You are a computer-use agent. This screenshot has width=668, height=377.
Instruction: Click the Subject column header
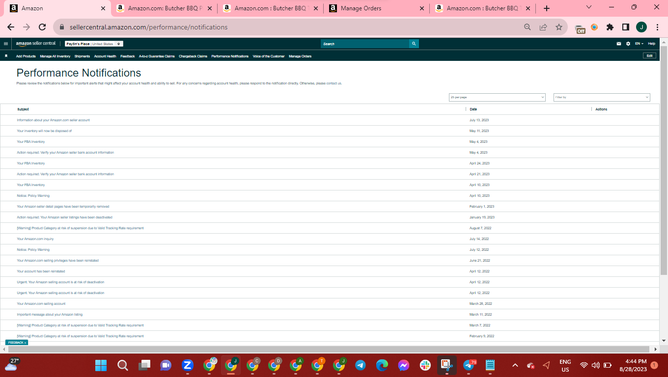(x=23, y=109)
